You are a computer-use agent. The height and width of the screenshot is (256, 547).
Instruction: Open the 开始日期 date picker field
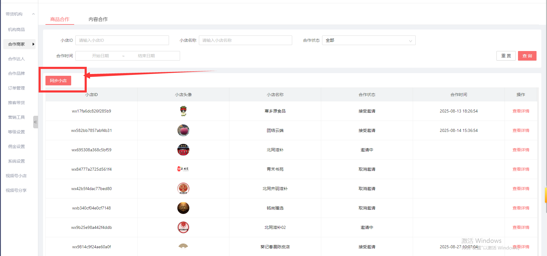(100, 56)
